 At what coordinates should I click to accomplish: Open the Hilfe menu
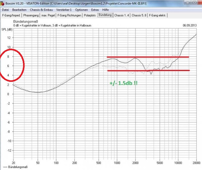click(x=105, y=10)
